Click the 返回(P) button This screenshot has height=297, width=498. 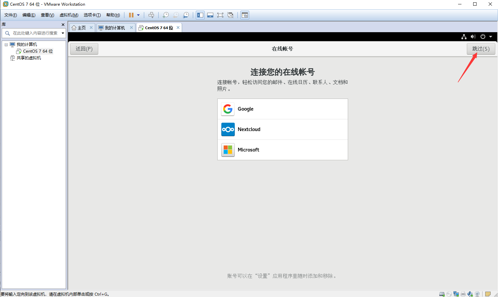point(84,49)
